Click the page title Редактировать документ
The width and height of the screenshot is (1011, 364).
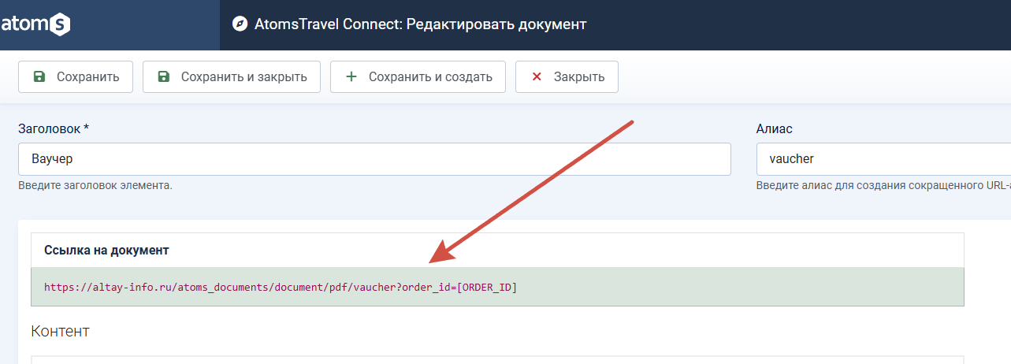[496, 24]
